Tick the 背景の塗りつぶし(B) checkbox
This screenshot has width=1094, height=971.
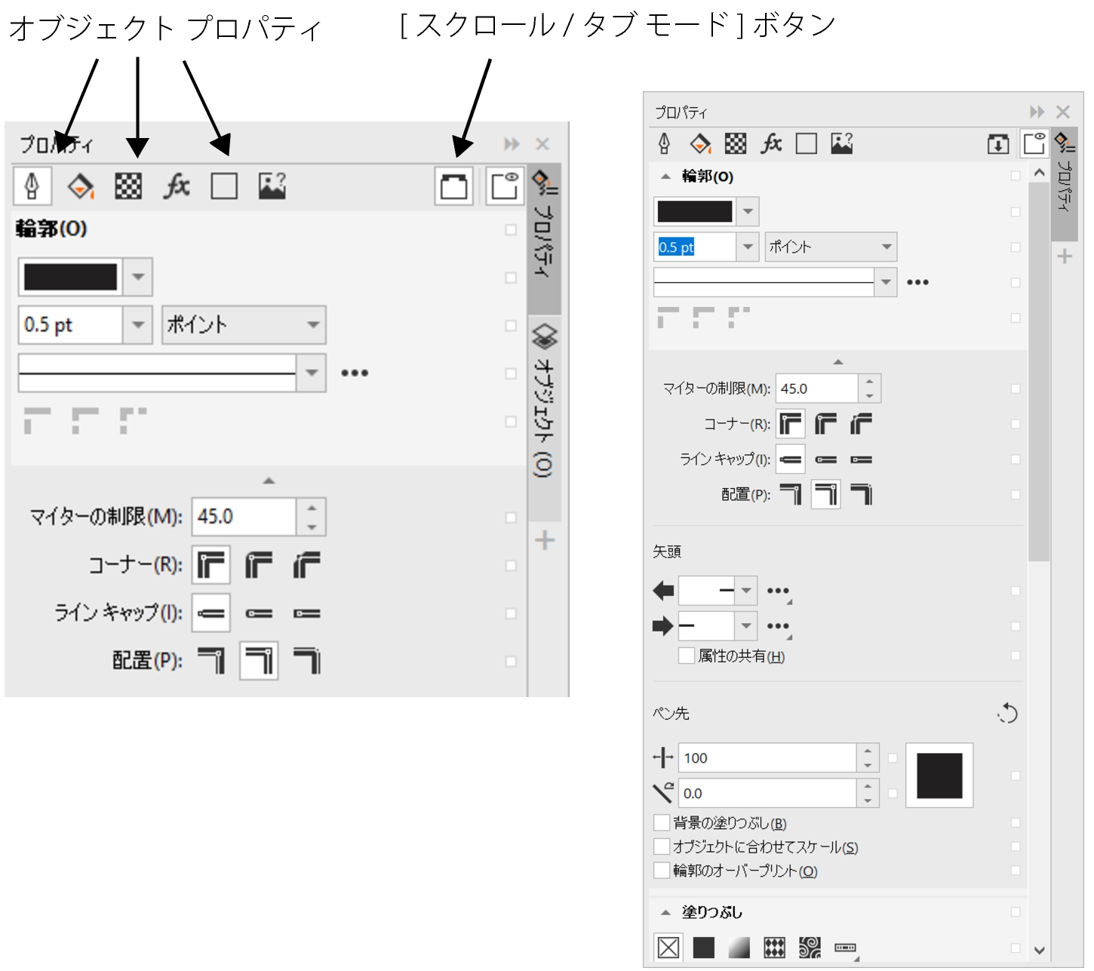click(x=662, y=822)
